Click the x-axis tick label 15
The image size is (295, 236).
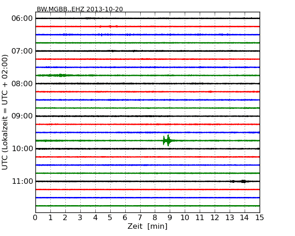coord(260,218)
